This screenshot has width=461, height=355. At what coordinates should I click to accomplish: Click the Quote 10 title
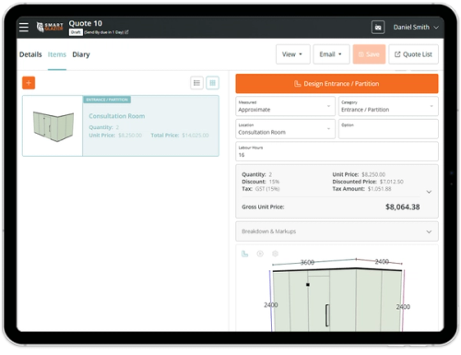point(86,23)
